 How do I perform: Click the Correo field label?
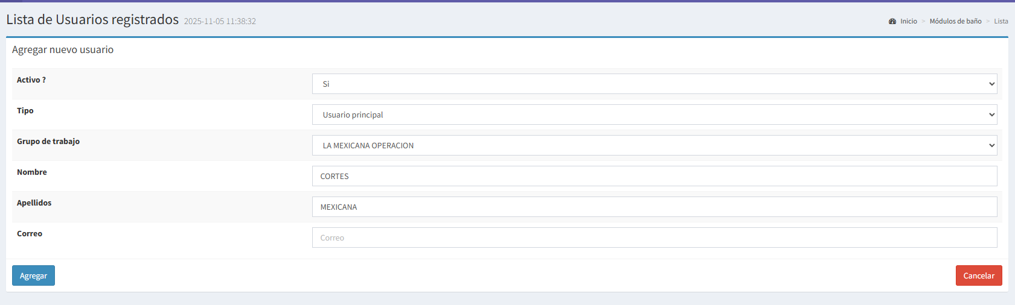pyautogui.click(x=30, y=233)
